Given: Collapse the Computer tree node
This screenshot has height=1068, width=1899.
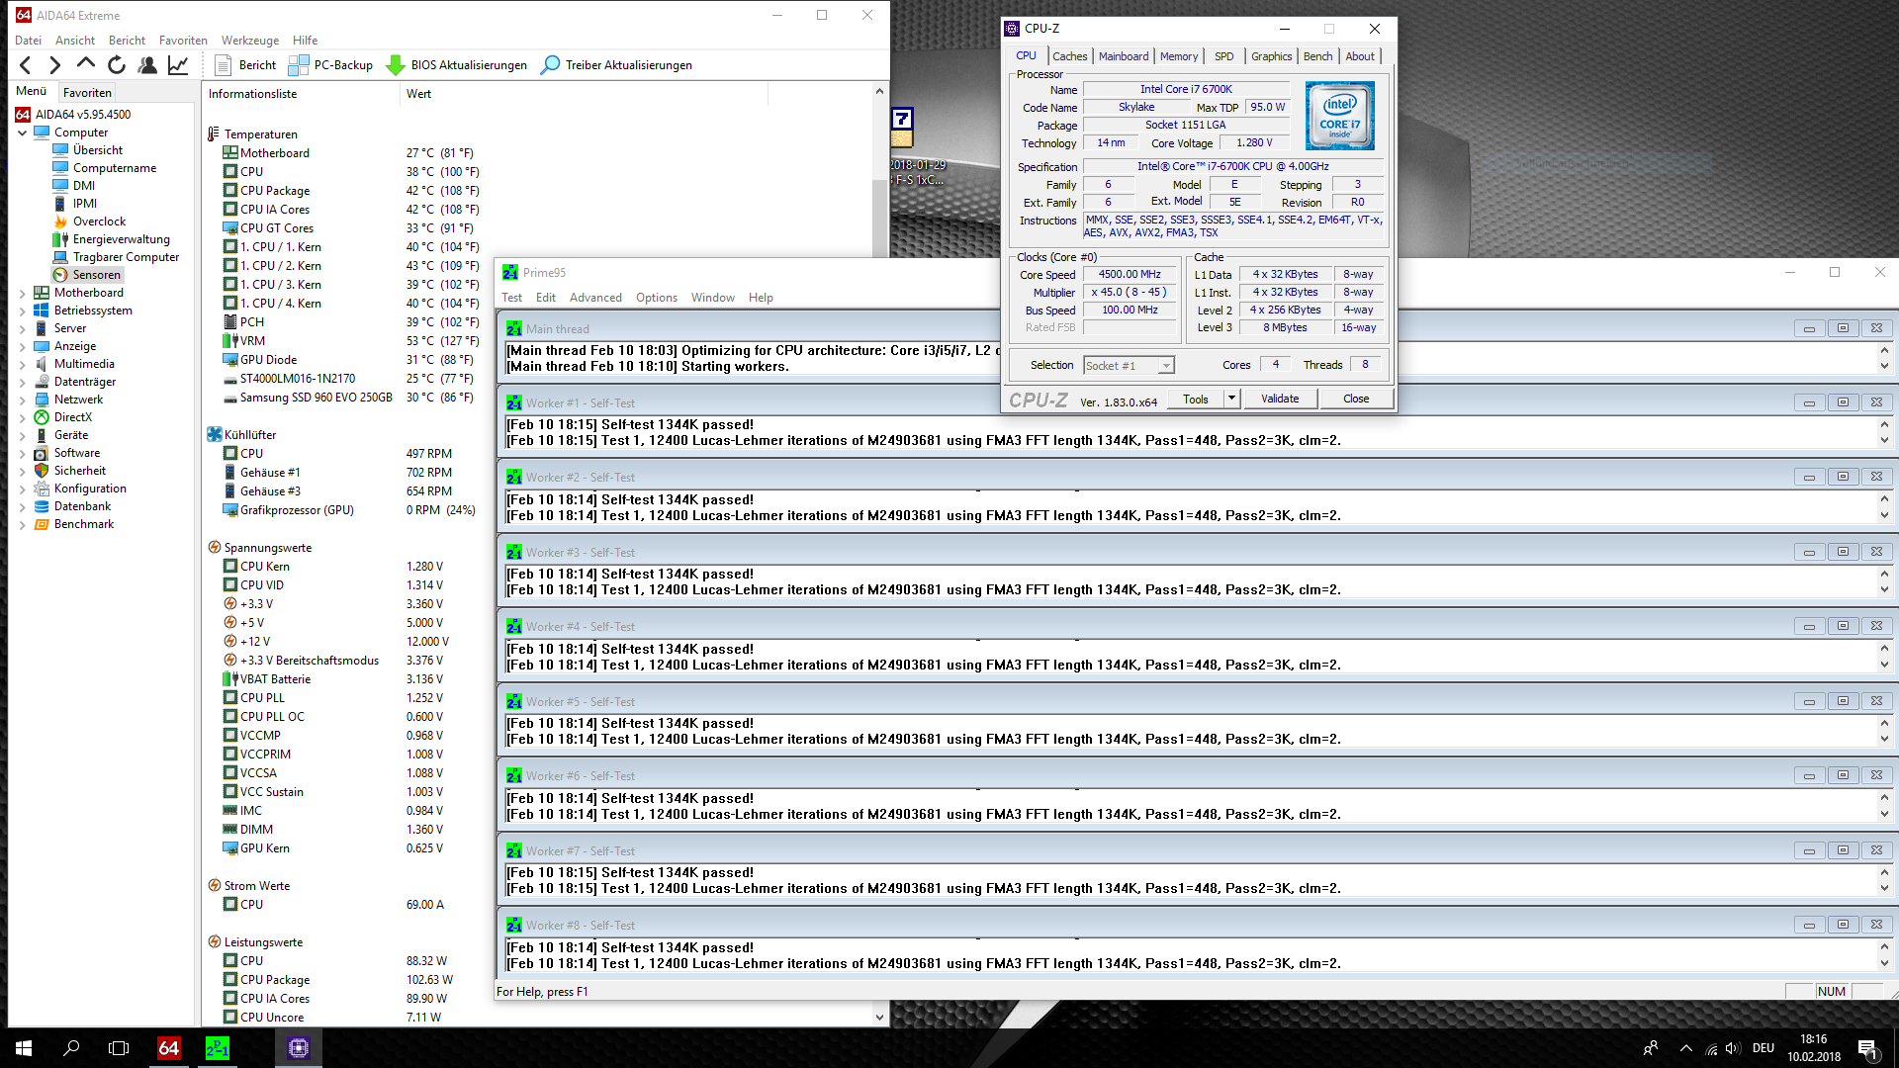Looking at the screenshot, I should click(x=22, y=133).
